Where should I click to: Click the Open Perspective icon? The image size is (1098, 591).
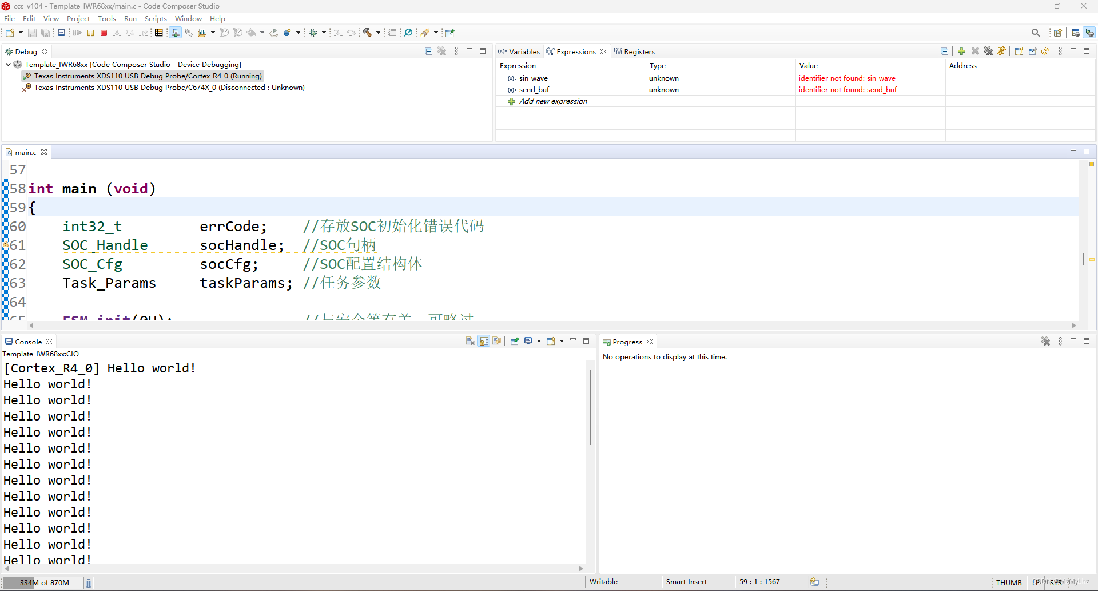pyautogui.click(x=1057, y=33)
